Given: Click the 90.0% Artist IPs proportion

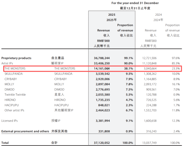Looking at the screenshot, I should [128, 63].
